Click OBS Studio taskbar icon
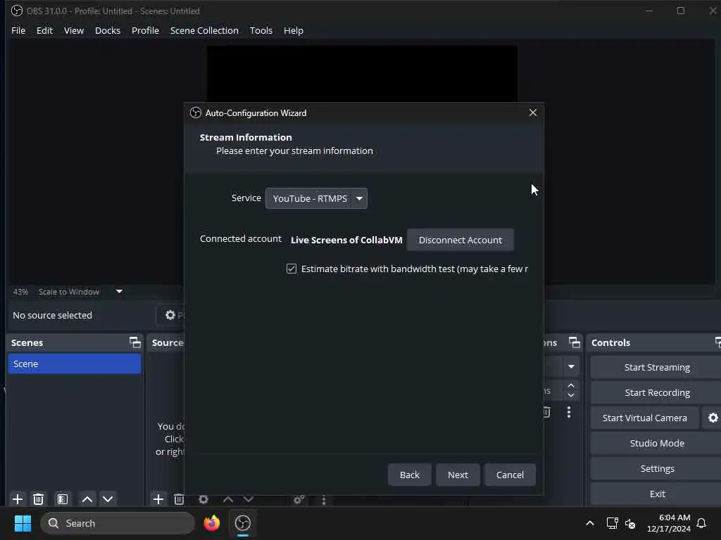 243,523
